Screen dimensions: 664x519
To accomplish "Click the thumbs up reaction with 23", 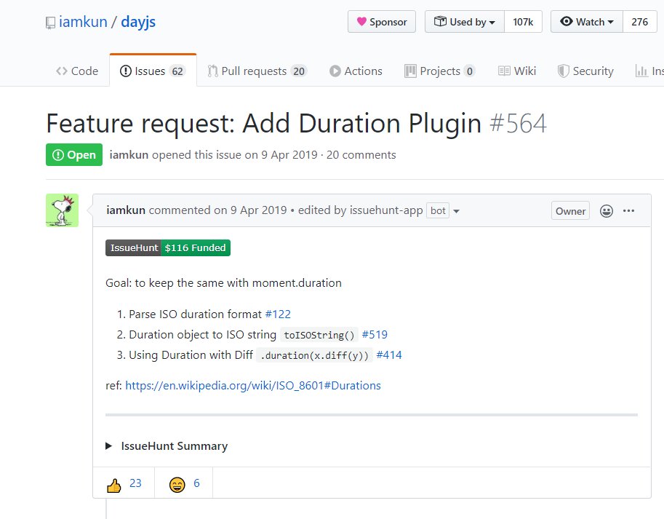I will point(124,483).
